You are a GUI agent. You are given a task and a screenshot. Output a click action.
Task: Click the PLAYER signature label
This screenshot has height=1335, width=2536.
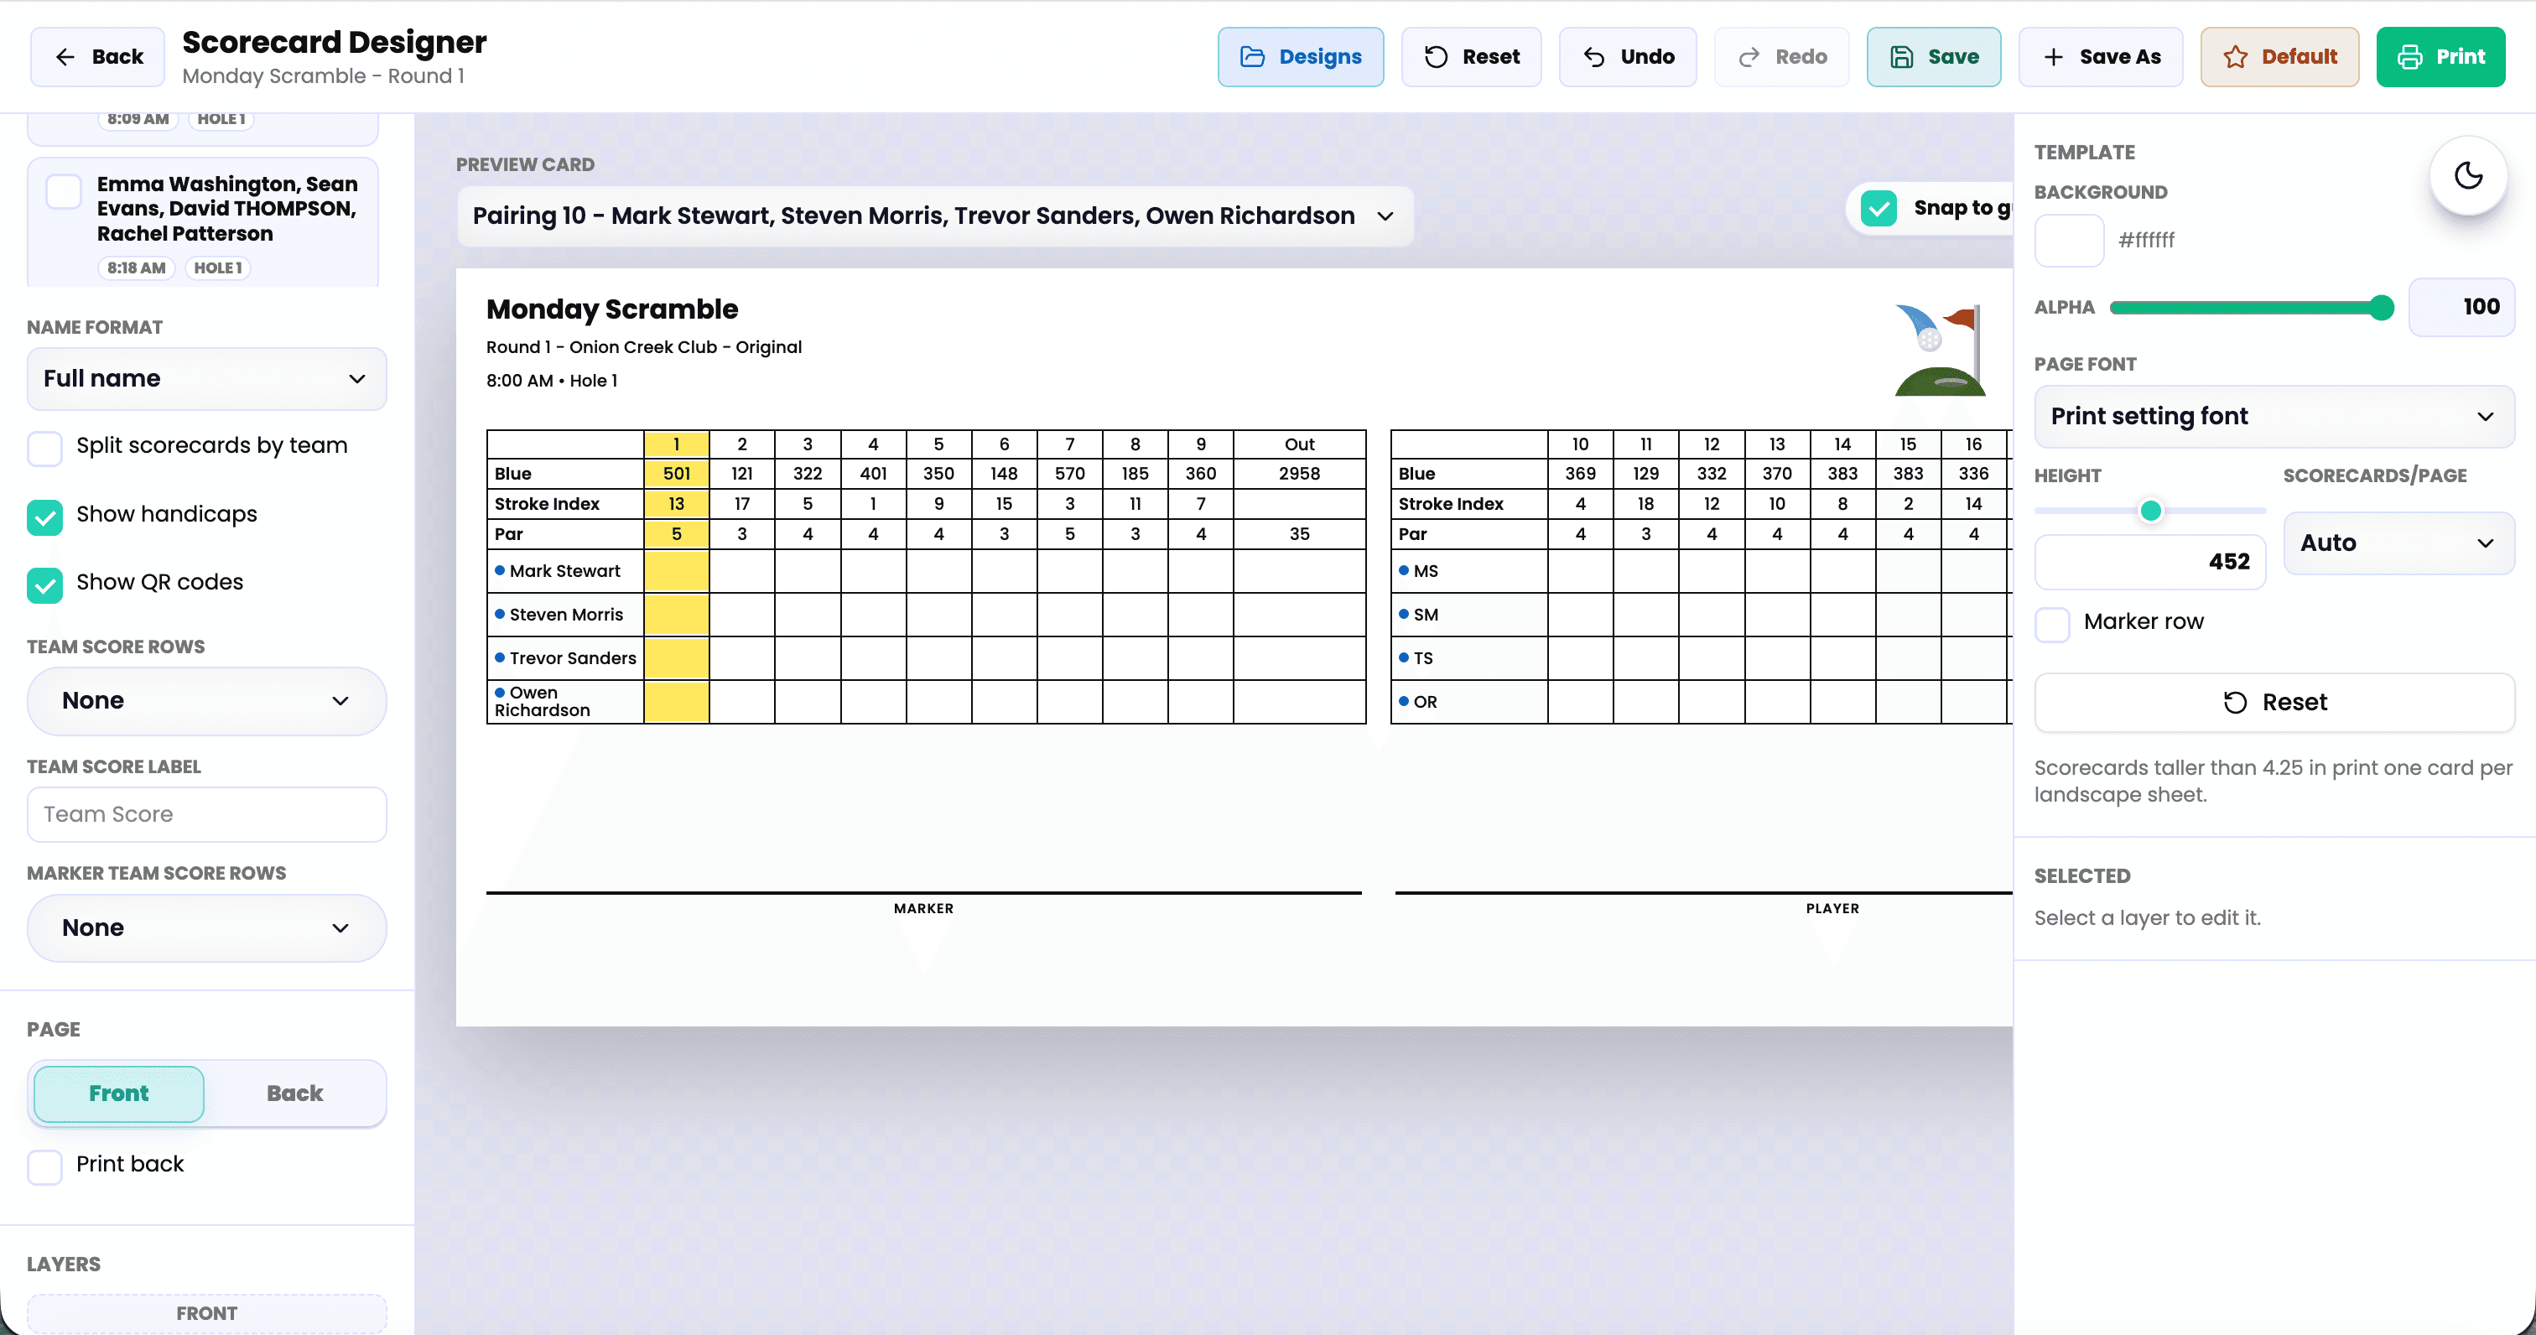click(1832, 907)
